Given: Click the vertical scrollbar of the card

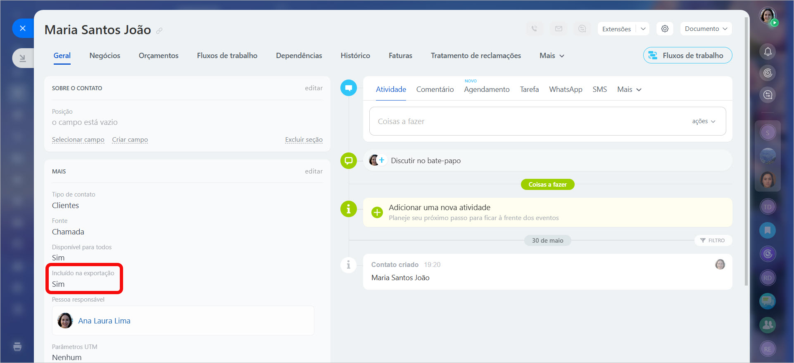Looking at the screenshot, I should click(x=746, y=152).
